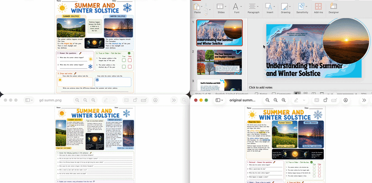Expand the Copy dropdown arrow
This screenshot has width=372, height=183.
210,10
